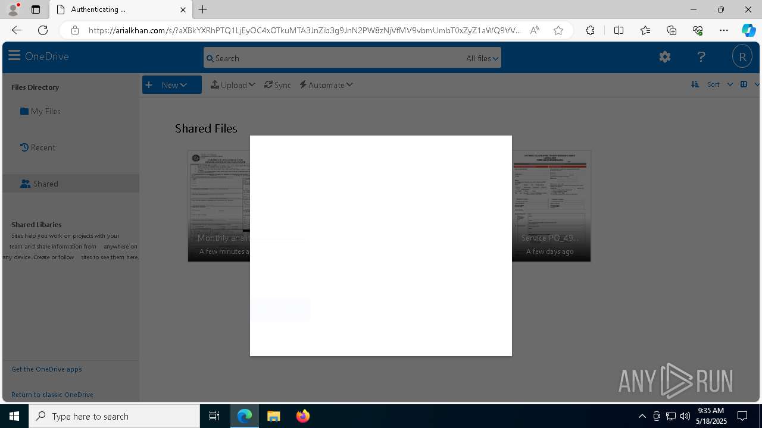Click the Read aloud icon

click(x=535, y=30)
